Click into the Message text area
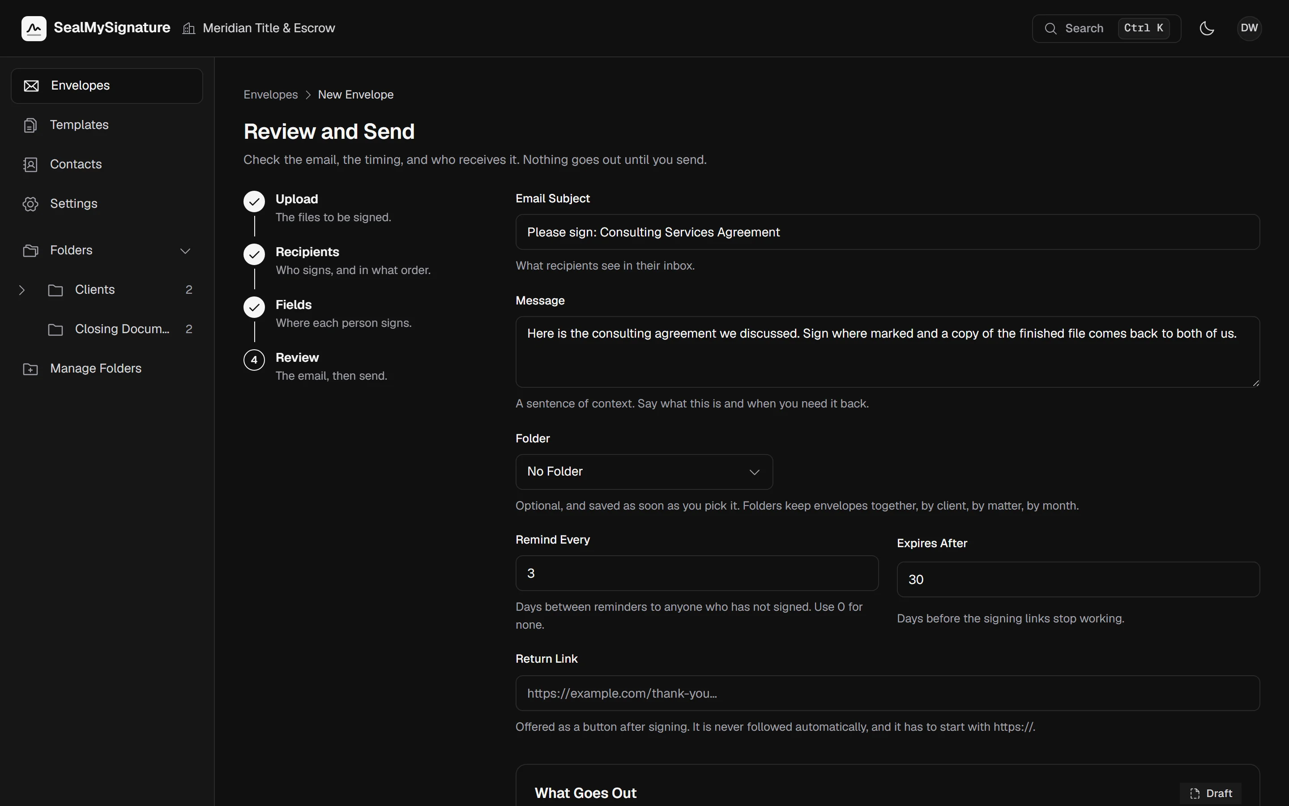 (x=888, y=352)
